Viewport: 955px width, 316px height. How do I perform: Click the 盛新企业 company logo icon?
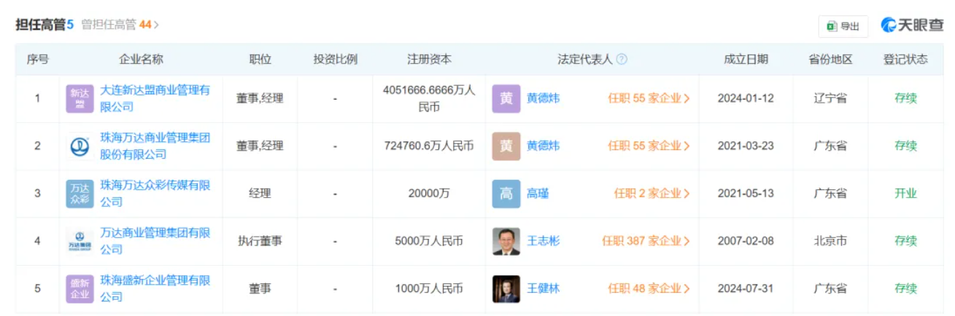tap(80, 289)
